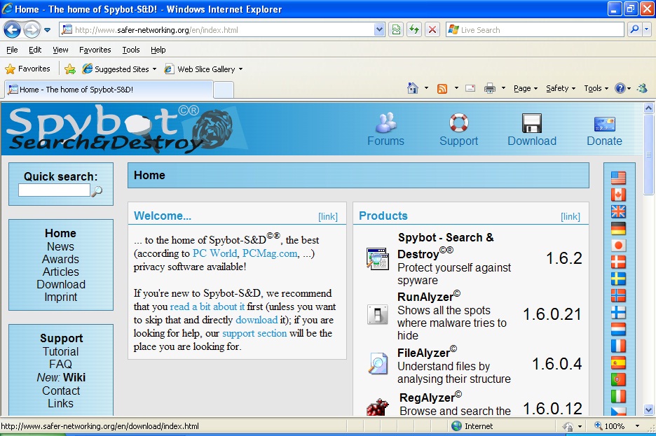
Task: Click the Internet security zone status
Action: click(472, 426)
